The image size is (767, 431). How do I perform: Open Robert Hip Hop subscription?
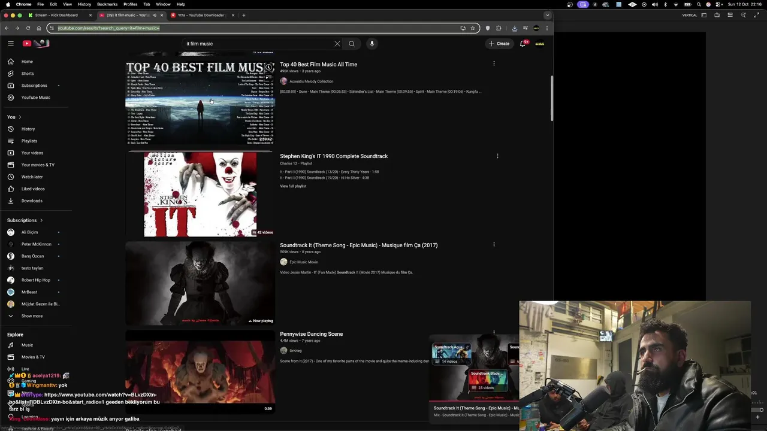coord(36,280)
